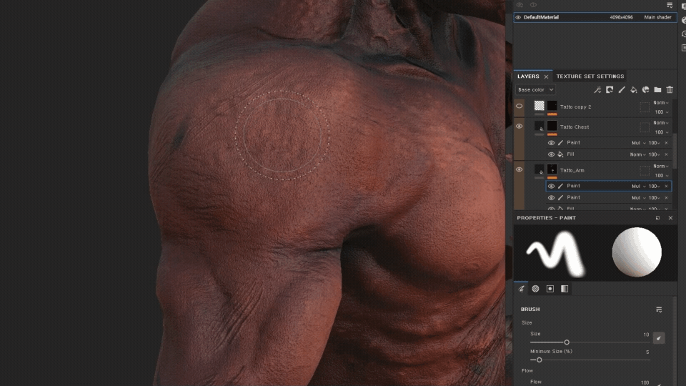Click the add effect magic wand icon
This screenshot has width=686, height=386.
(597, 90)
